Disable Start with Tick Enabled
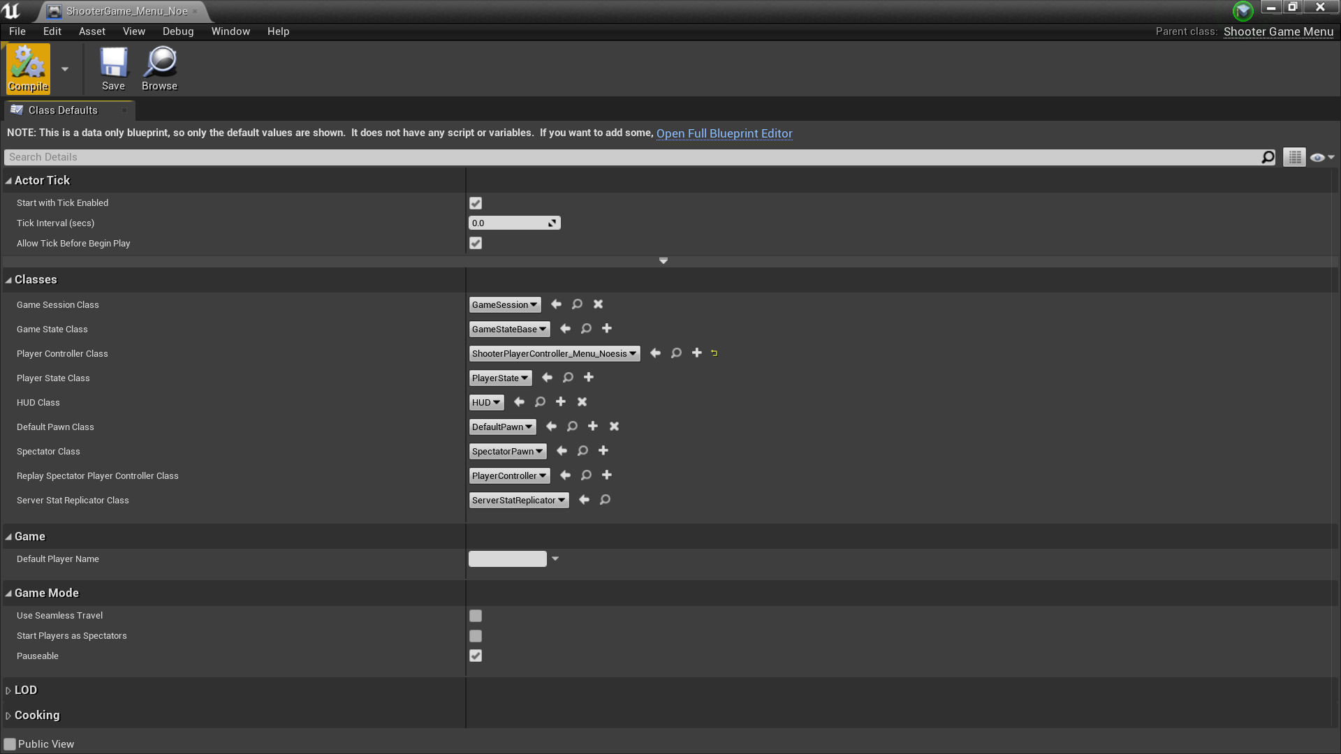 476,203
